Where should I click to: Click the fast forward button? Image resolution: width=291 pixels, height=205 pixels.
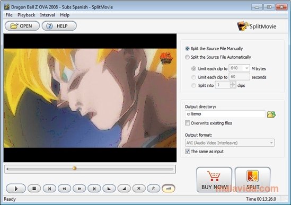[80, 189]
